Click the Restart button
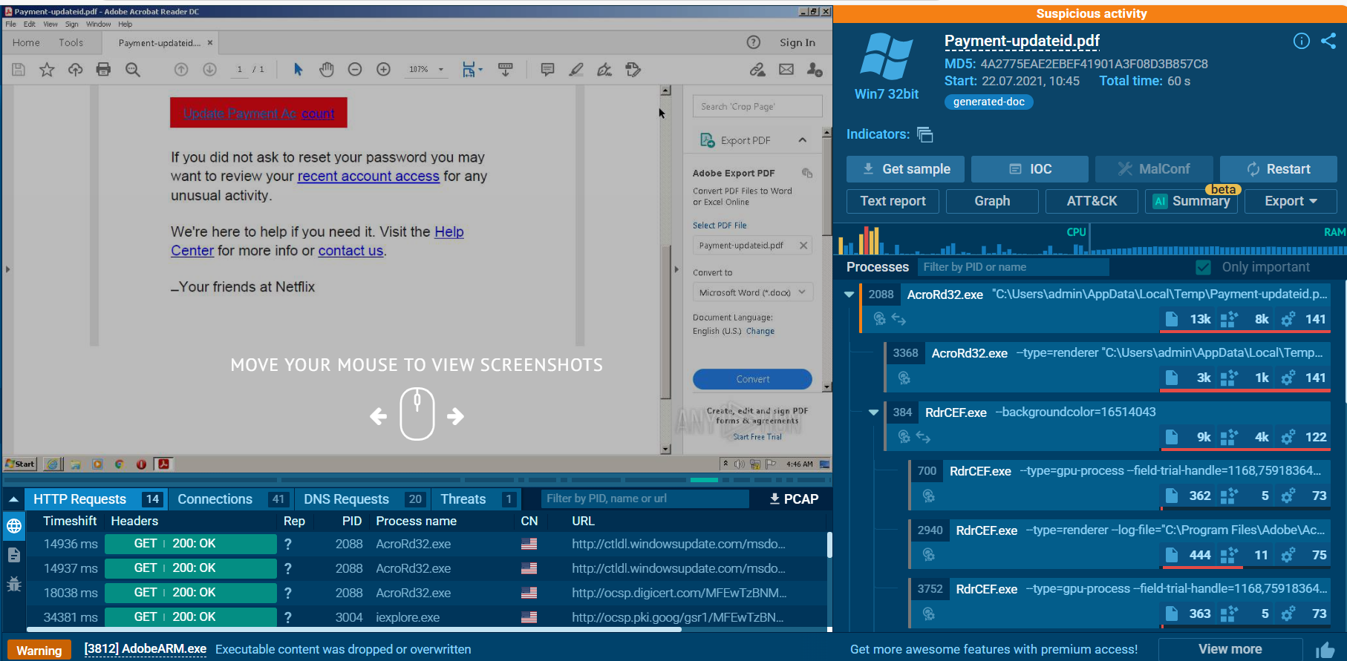Viewport: 1347px width, 661px height. click(1278, 169)
